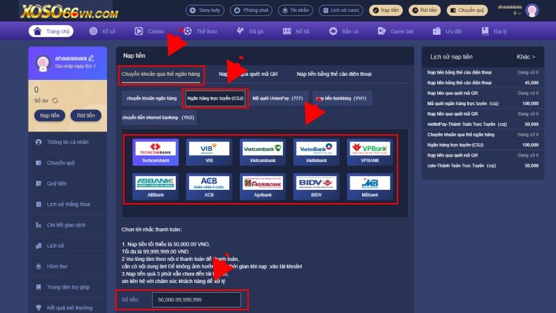Click top bar Rút tiền withdraw button
The width and height of the screenshot is (556, 313).
coord(425,10)
